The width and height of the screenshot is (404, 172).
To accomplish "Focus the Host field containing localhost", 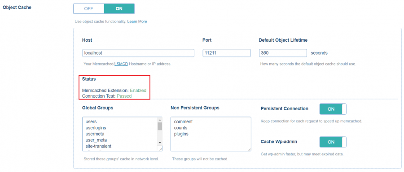I will (x=138, y=53).
